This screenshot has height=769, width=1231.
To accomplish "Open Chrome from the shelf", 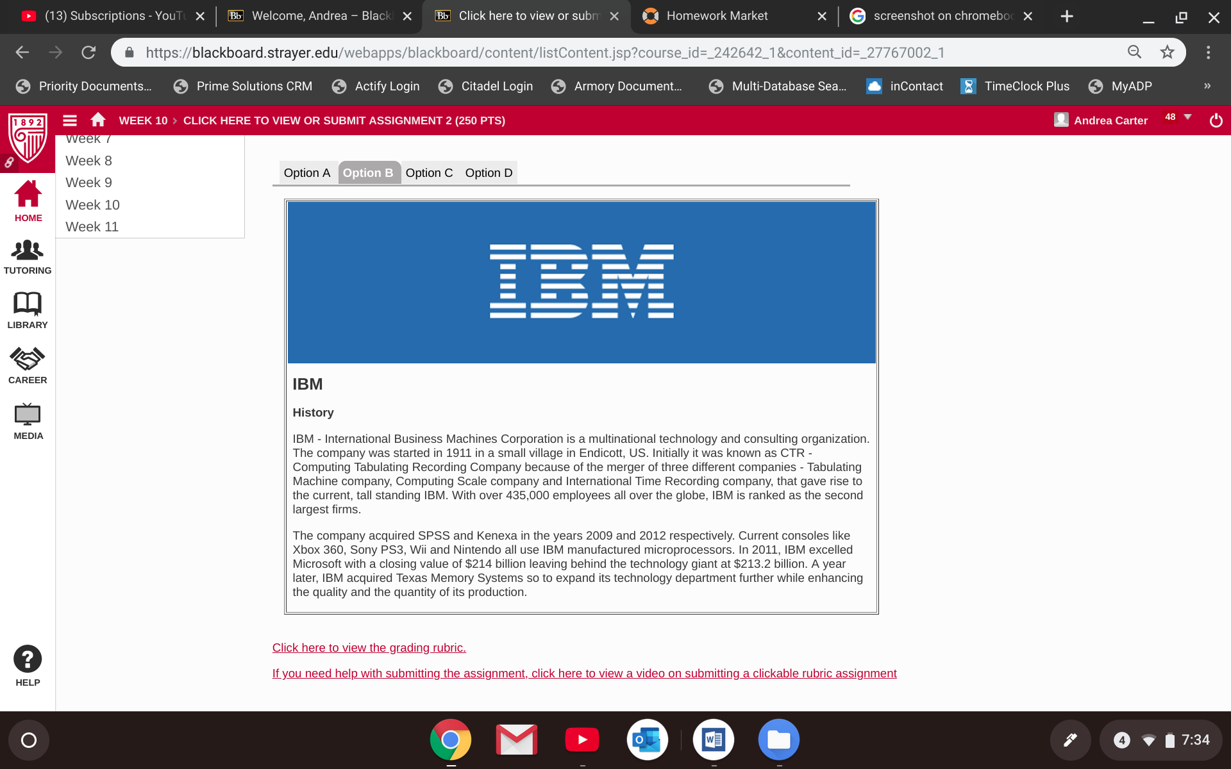I will (x=451, y=740).
